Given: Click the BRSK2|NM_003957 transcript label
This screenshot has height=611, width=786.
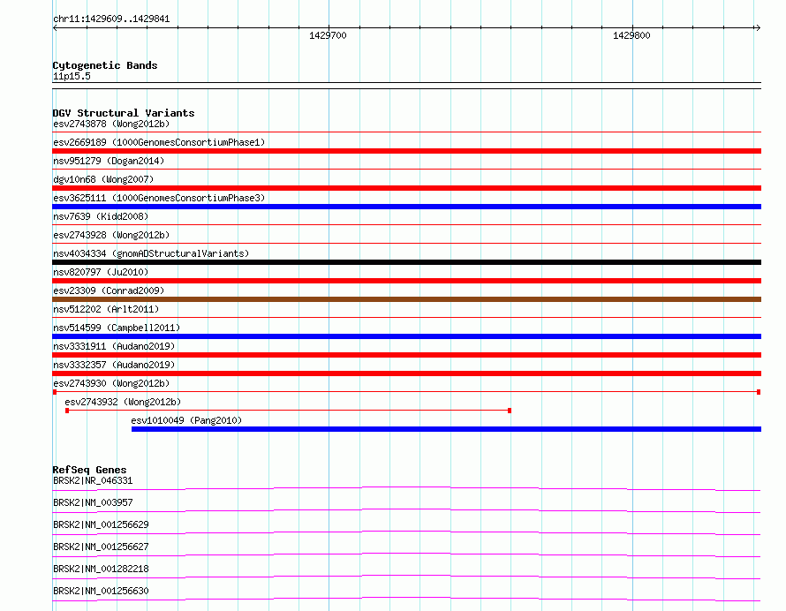Looking at the screenshot, I should [x=93, y=502].
